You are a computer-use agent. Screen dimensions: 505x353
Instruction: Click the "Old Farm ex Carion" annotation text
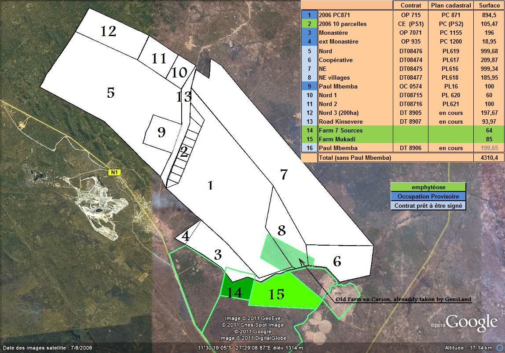(403, 299)
